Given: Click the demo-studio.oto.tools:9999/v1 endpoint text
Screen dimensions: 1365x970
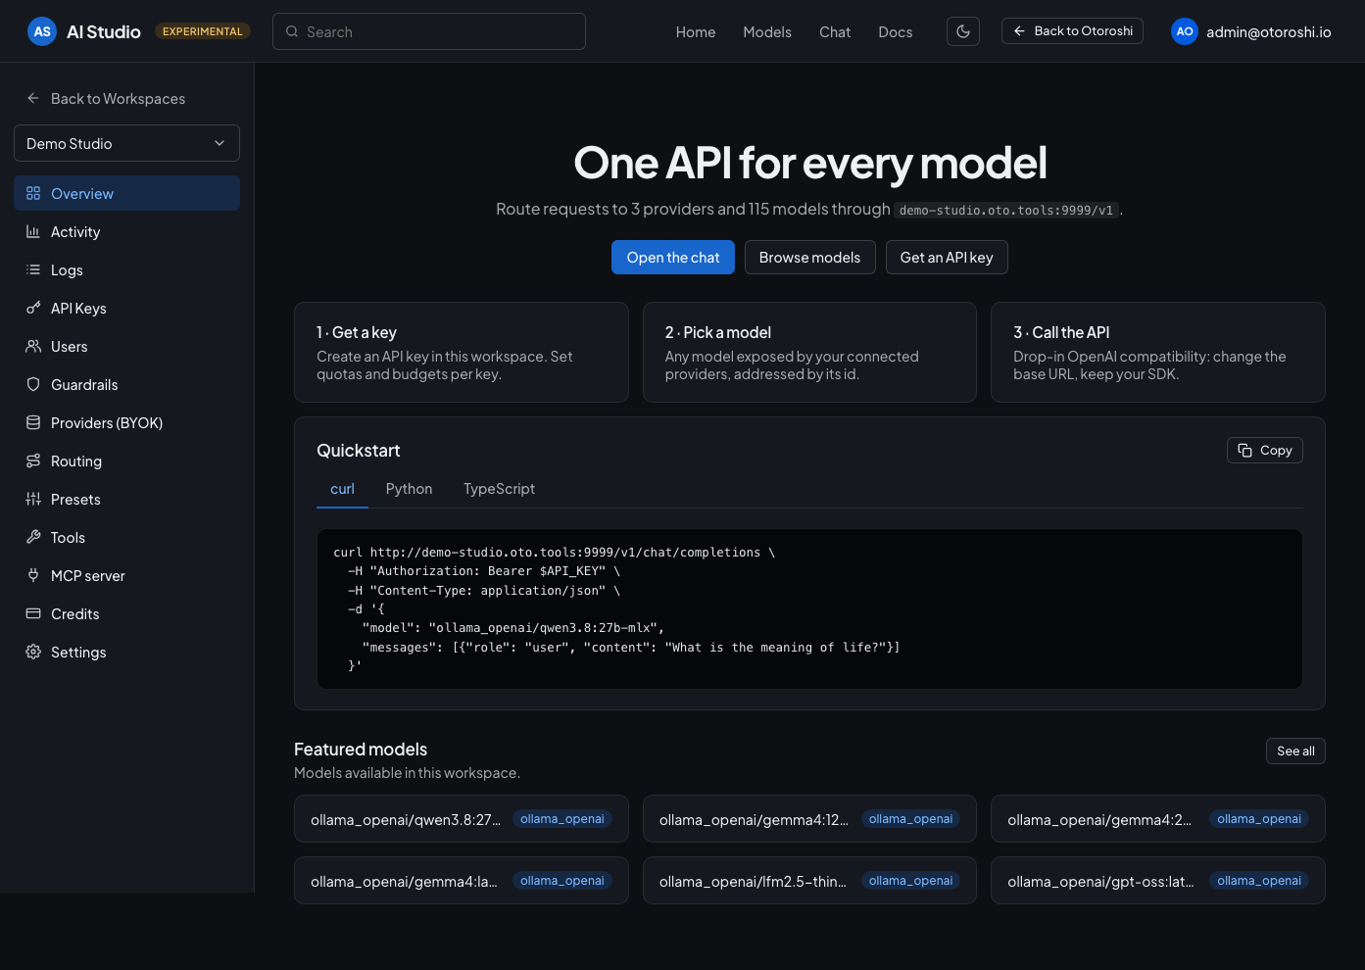Looking at the screenshot, I should pos(1006,210).
